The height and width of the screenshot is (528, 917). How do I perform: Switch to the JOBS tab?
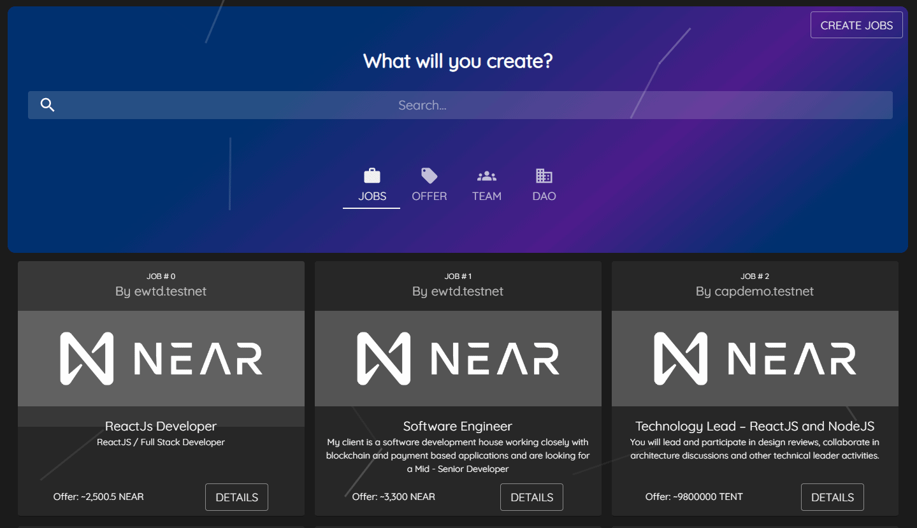372,186
